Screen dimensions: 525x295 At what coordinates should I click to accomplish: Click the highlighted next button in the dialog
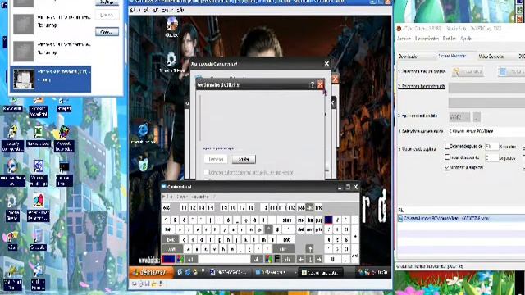pyautogui.click(x=244, y=159)
